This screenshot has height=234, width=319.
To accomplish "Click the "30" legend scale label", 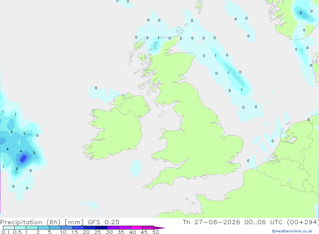I will (109, 232).
